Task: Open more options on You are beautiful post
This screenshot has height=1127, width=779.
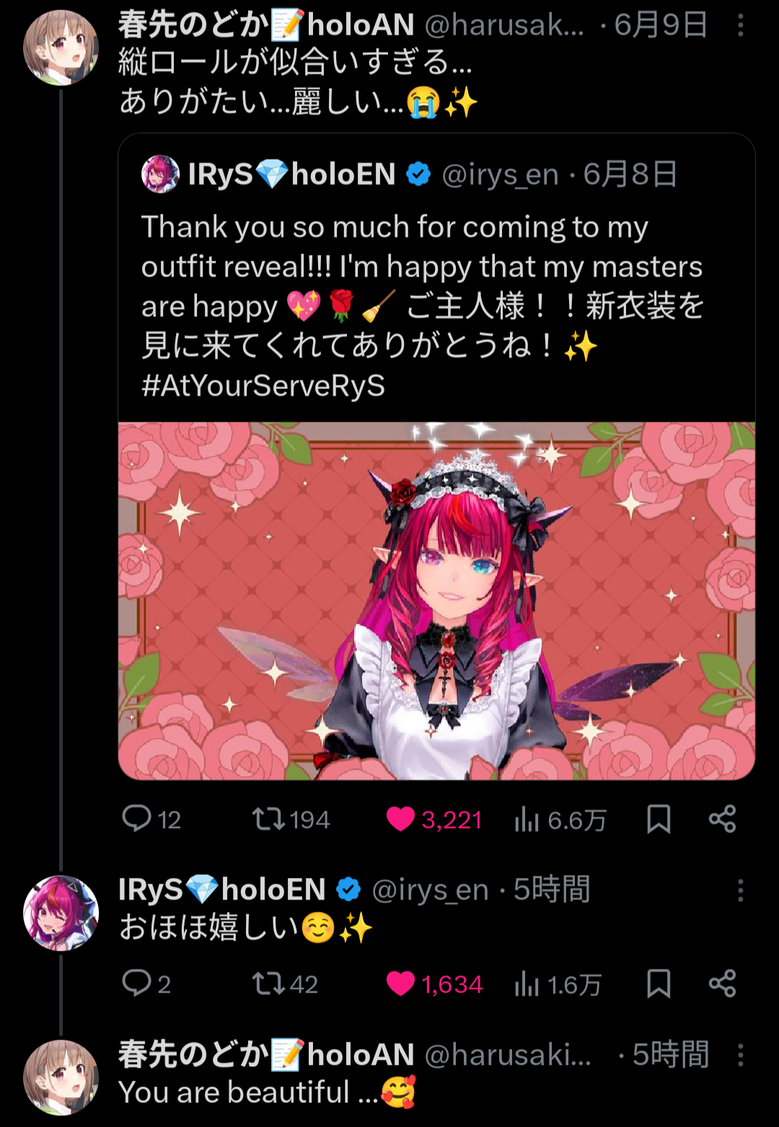Action: (740, 1055)
